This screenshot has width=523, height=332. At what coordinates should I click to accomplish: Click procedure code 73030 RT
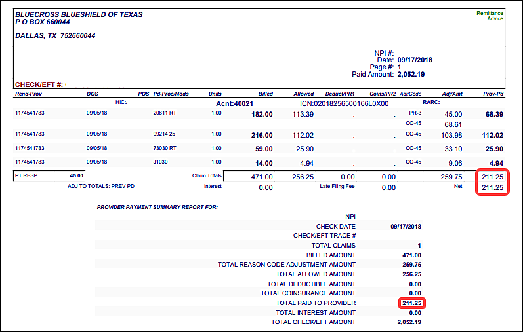pos(165,149)
